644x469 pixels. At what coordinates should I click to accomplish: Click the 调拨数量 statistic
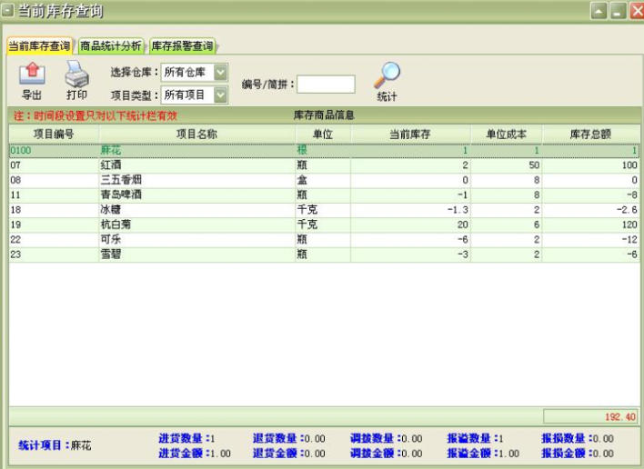pyautogui.click(x=386, y=438)
